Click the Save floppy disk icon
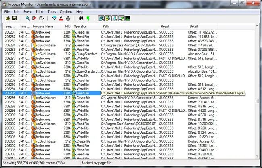The height and width of the screenshot is (168, 262). [x=15, y=18]
